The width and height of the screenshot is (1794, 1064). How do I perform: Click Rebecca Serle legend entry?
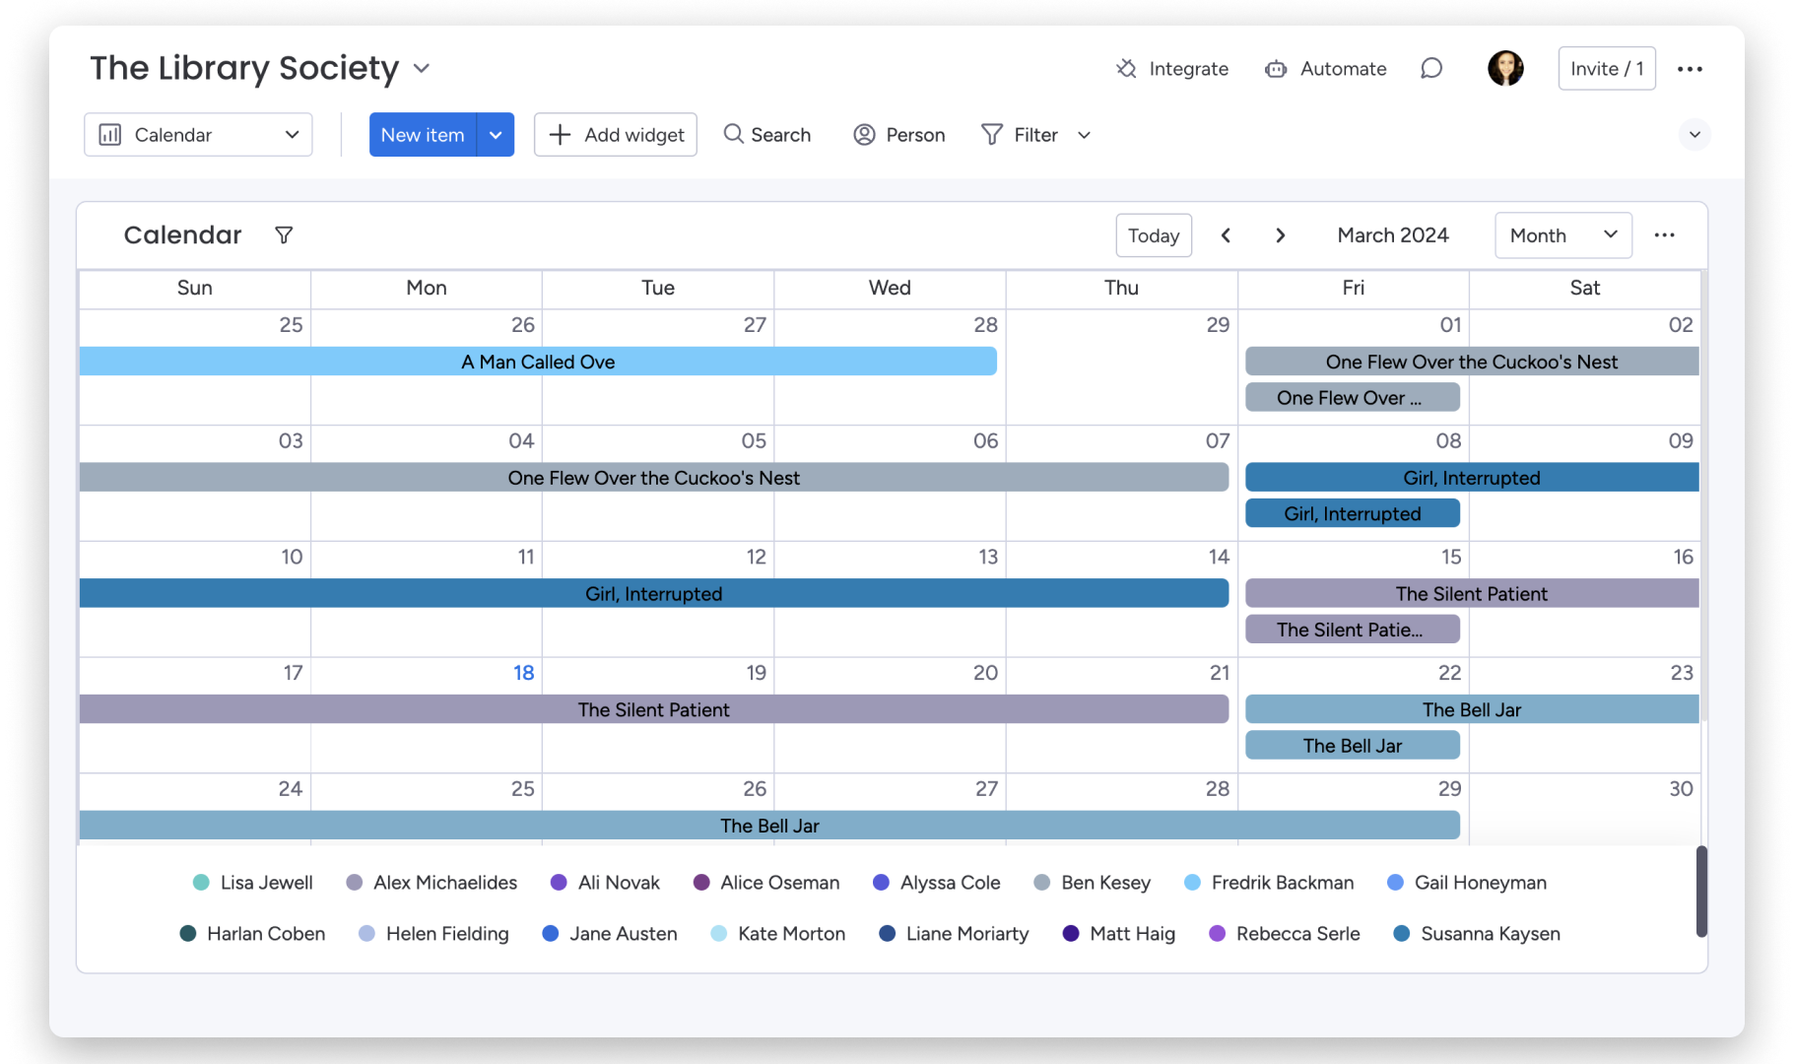tap(1284, 934)
